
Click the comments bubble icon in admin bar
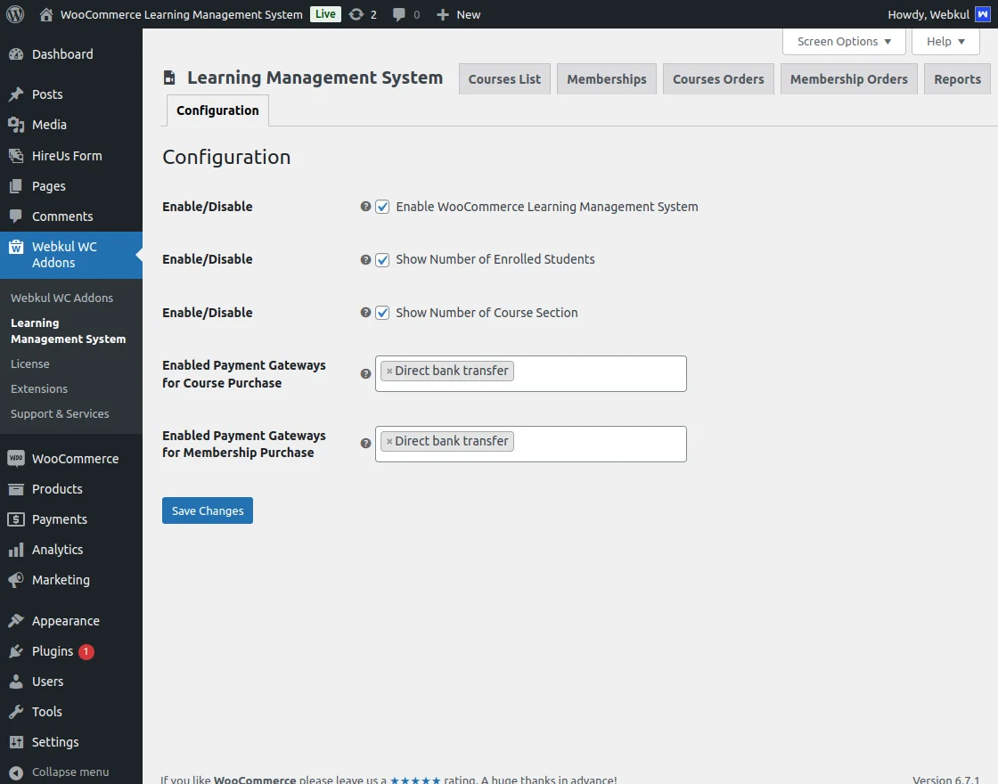pyautogui.click(x=400, y=13)
